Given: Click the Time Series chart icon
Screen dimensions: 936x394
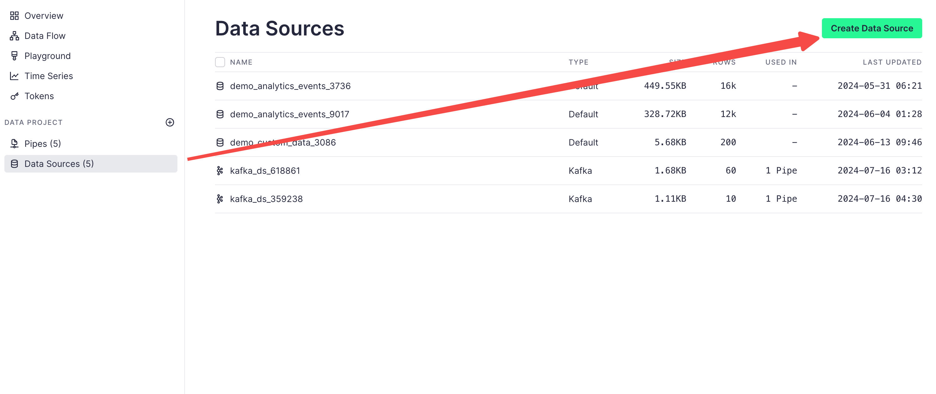Looking at the screenshot, I should coord(14,76).
